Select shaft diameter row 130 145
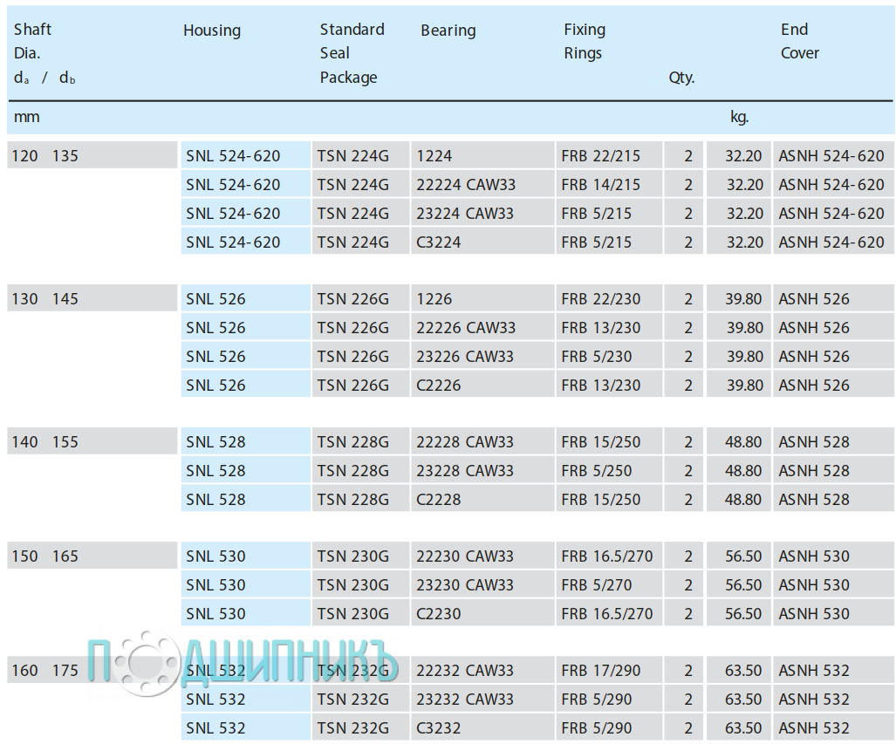896x744 pixels. tap(92, 298)
